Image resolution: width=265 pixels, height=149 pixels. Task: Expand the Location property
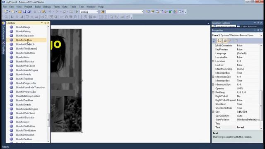(x=213, y=61)
